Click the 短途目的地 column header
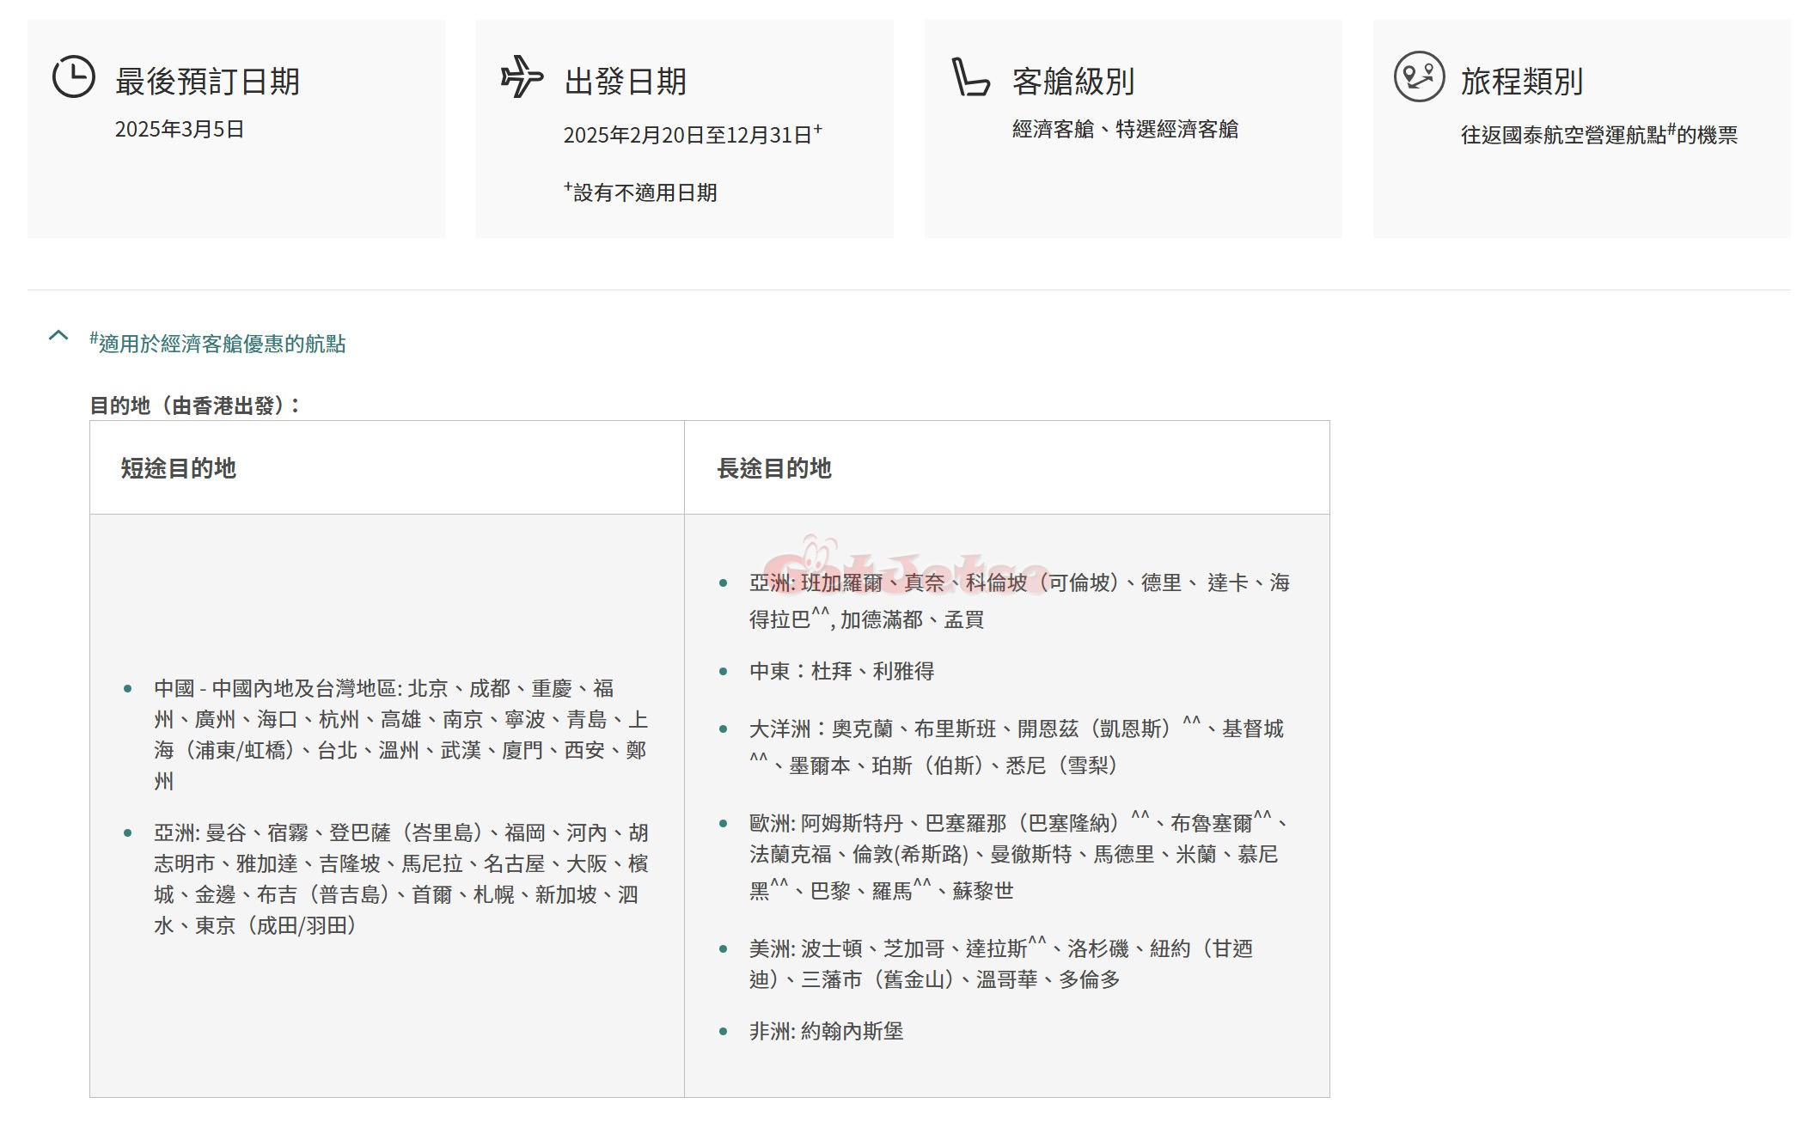 click(178, 467)
